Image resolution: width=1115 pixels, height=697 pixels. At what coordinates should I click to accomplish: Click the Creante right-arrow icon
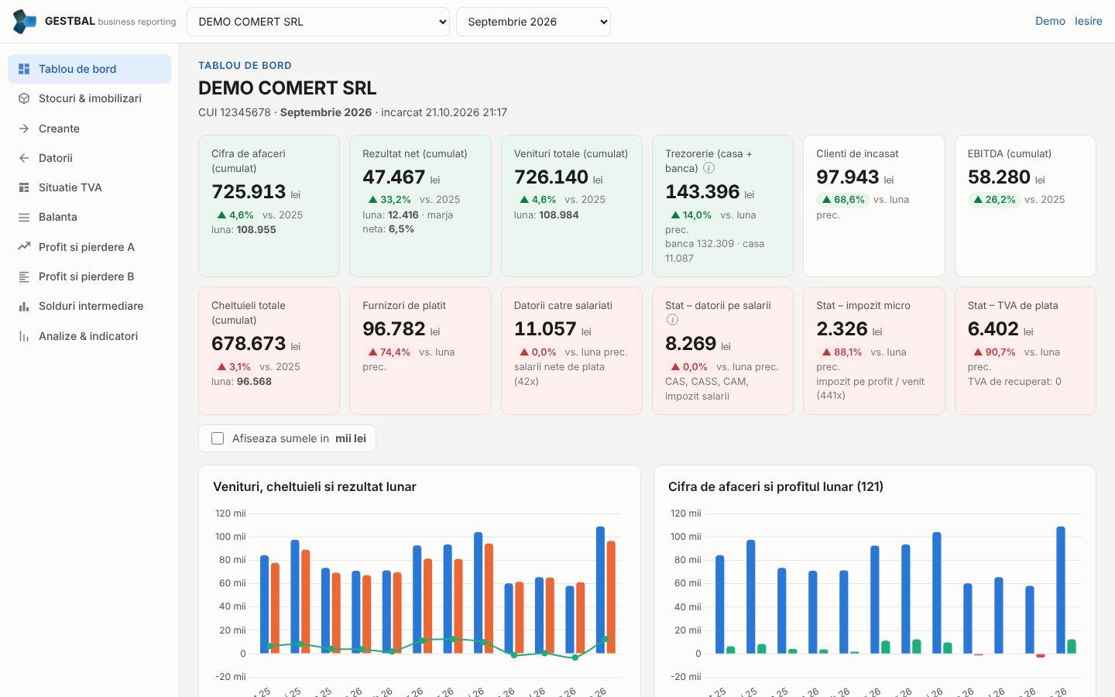click(24, 129)
